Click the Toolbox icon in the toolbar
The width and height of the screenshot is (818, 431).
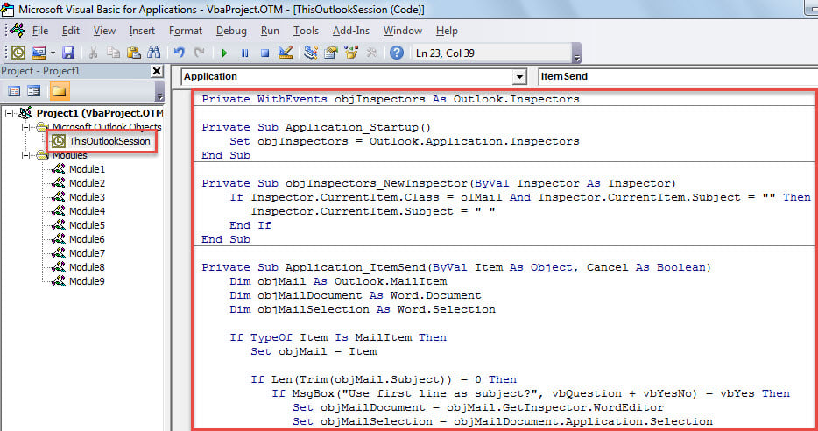(x=371, y=53)
